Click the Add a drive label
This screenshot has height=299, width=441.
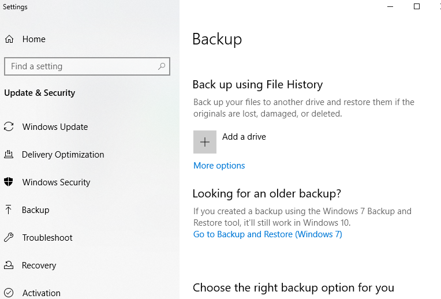pos(244,137)
